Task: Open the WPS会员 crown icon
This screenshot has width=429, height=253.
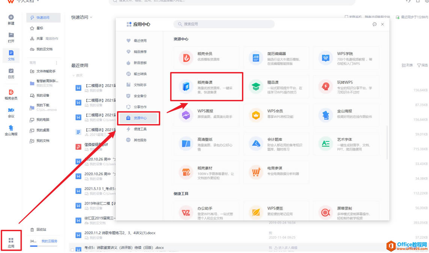Action: 256,115
